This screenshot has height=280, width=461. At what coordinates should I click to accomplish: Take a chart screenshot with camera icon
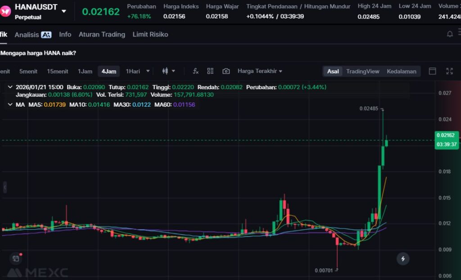(x=226, y=71)
